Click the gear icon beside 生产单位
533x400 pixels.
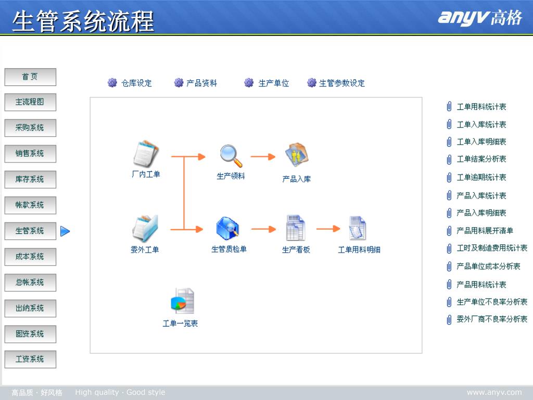[249, 83]
